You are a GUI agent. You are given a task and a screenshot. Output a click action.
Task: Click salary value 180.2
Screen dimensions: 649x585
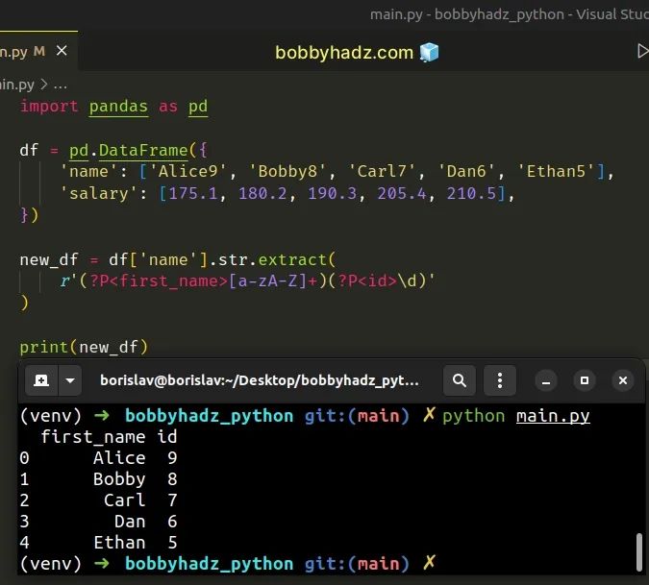[262, 193]
